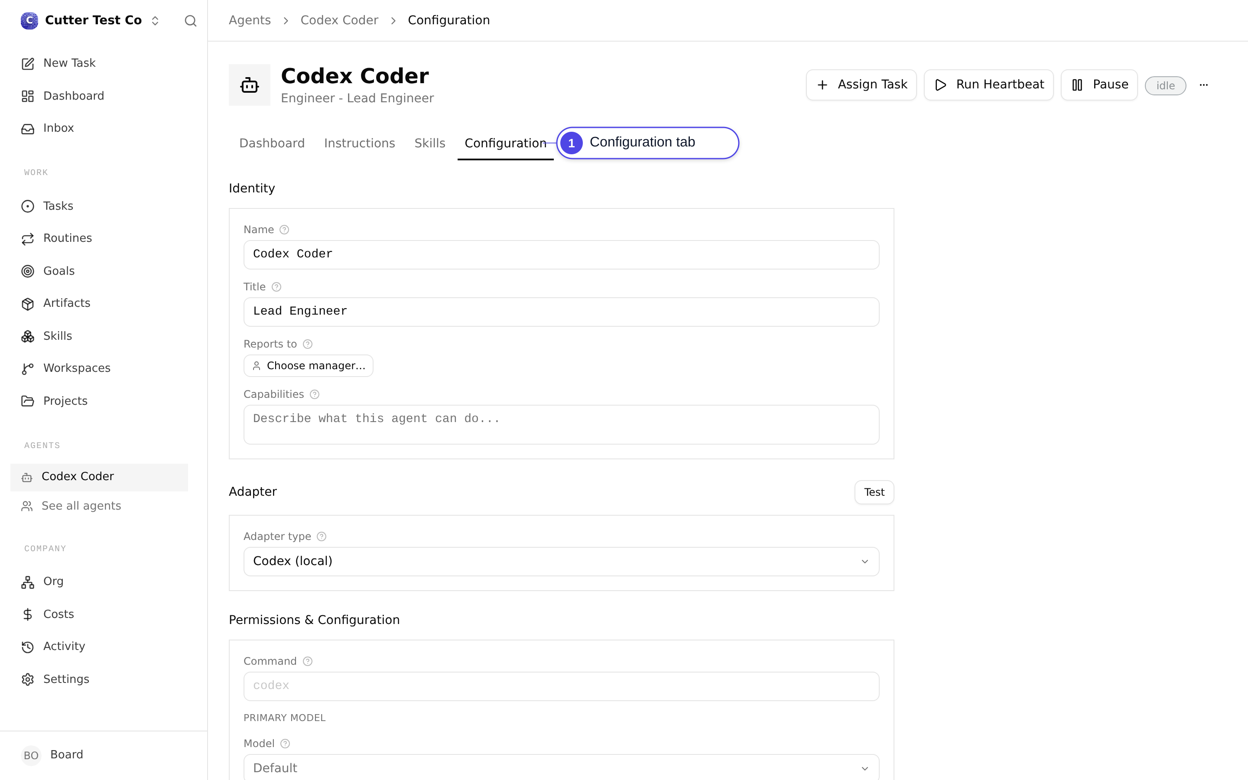Screen dimensions: 1248x780
Task: Click the Dashboard grid icon in sidebar
Action: 28,97
